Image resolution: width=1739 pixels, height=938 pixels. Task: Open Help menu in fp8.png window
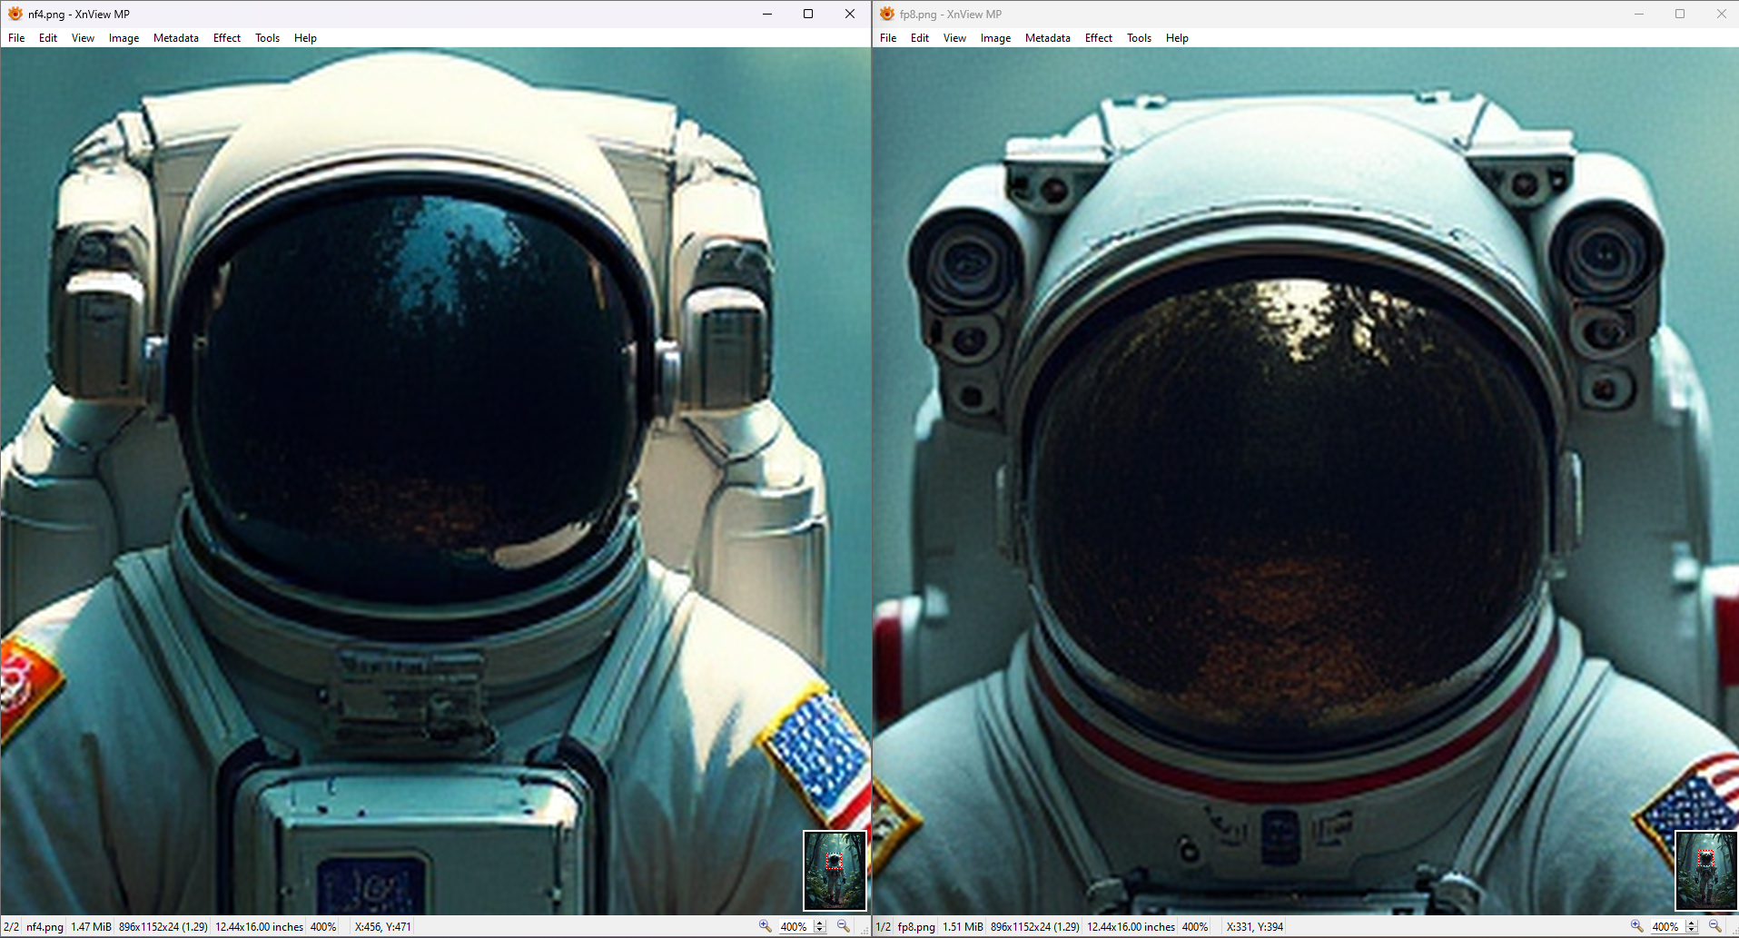point(1177,38)
